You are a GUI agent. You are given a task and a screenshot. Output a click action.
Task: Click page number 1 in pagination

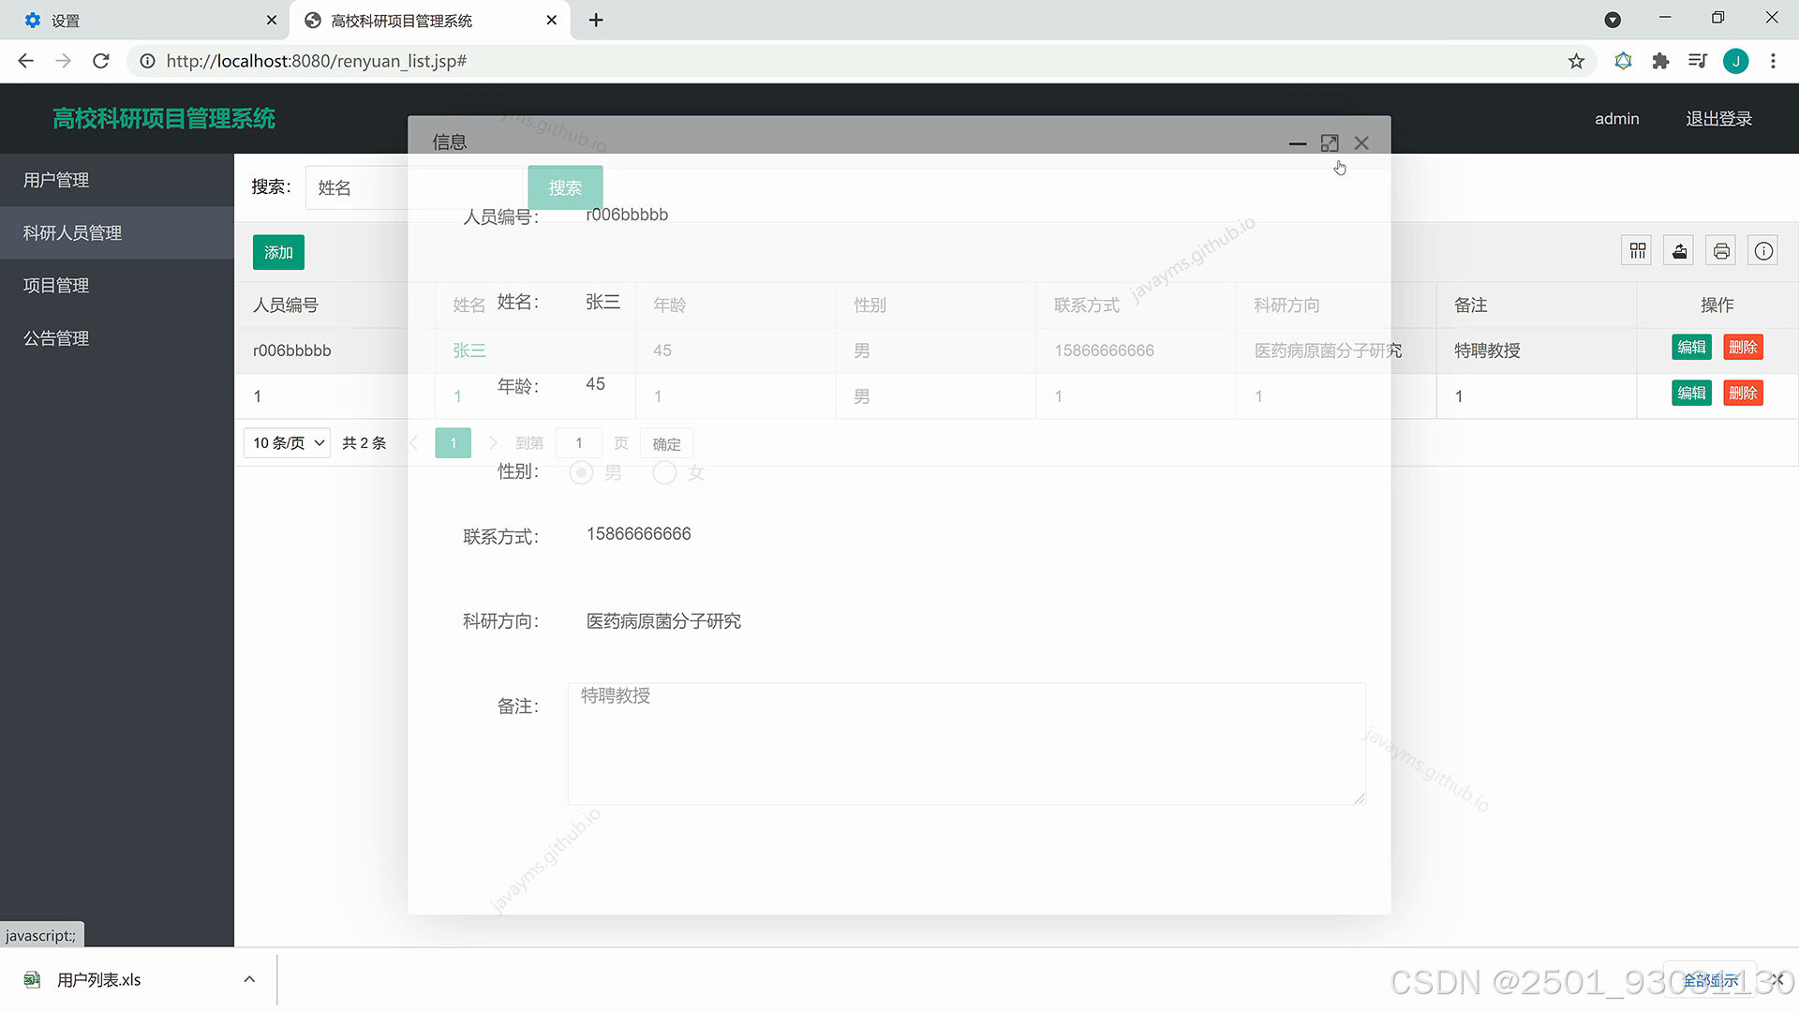453,443
